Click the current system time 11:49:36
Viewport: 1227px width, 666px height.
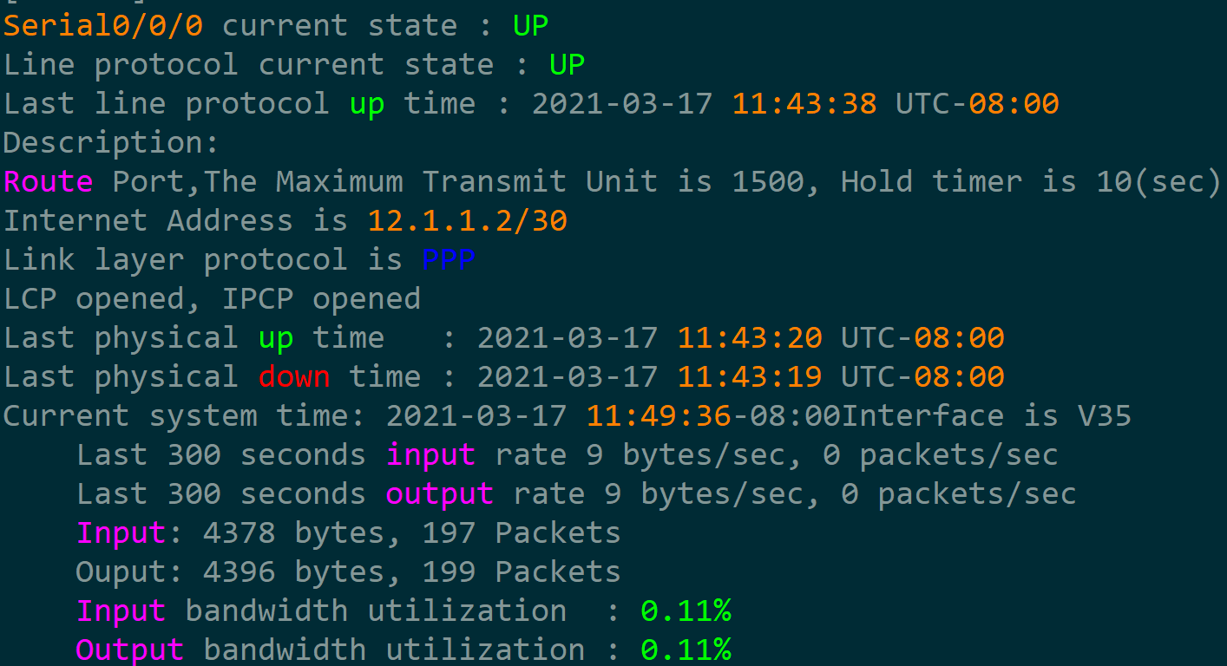(659, 415)
